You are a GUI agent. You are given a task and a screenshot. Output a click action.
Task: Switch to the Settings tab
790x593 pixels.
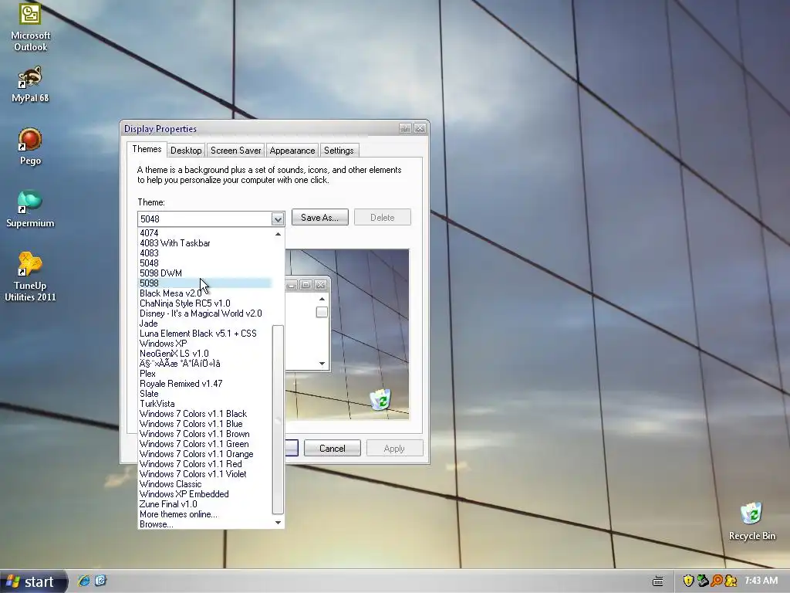(339, 151)
